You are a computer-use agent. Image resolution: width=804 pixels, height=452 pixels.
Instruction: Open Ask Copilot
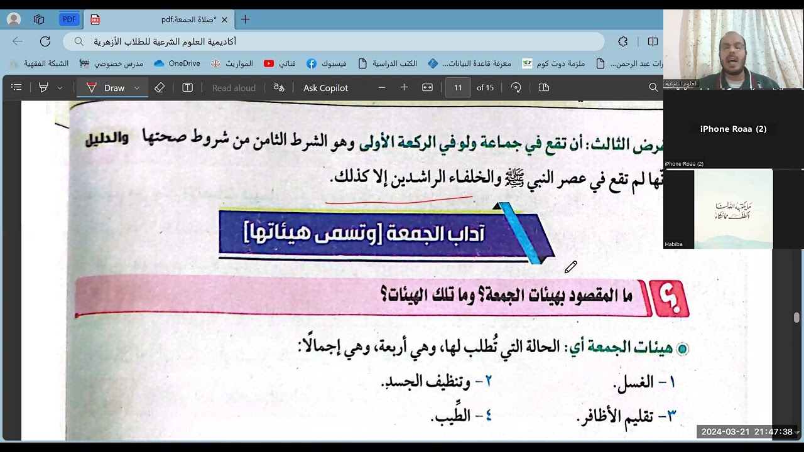pyautogui.click(x=325, y=88)
